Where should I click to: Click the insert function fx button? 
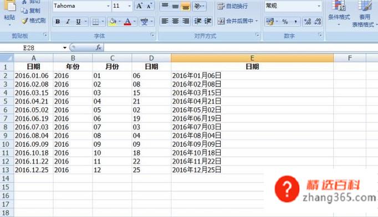(x=99, y=48)
